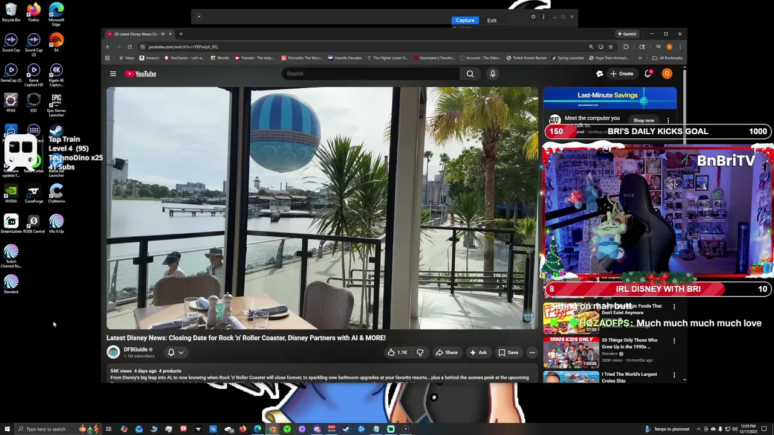Bookmark this page with the star icon
This screenshot has height=435, width=774.
click(x=611, y=47)
